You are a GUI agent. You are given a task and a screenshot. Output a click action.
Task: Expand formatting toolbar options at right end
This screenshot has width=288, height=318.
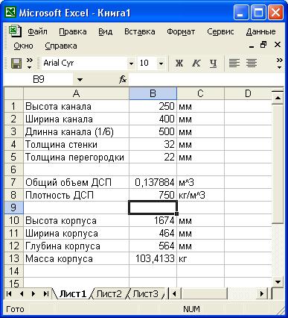coord(280,63)
